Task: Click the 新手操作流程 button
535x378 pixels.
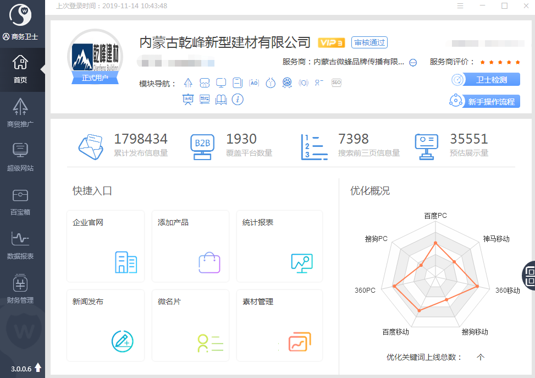Action: point(484,101)
